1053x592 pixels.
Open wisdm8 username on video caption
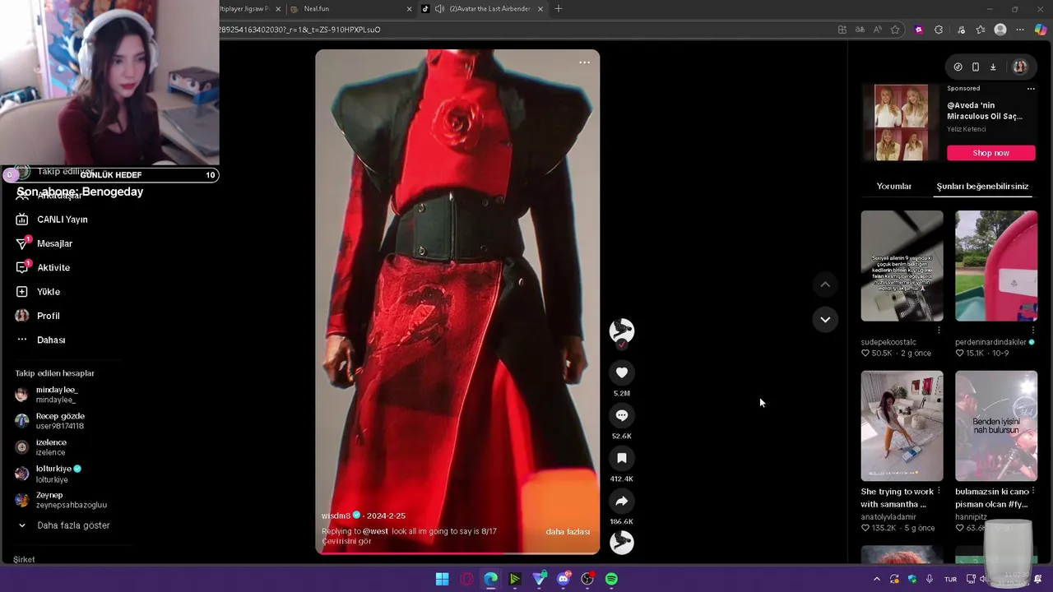coord(336,516)
